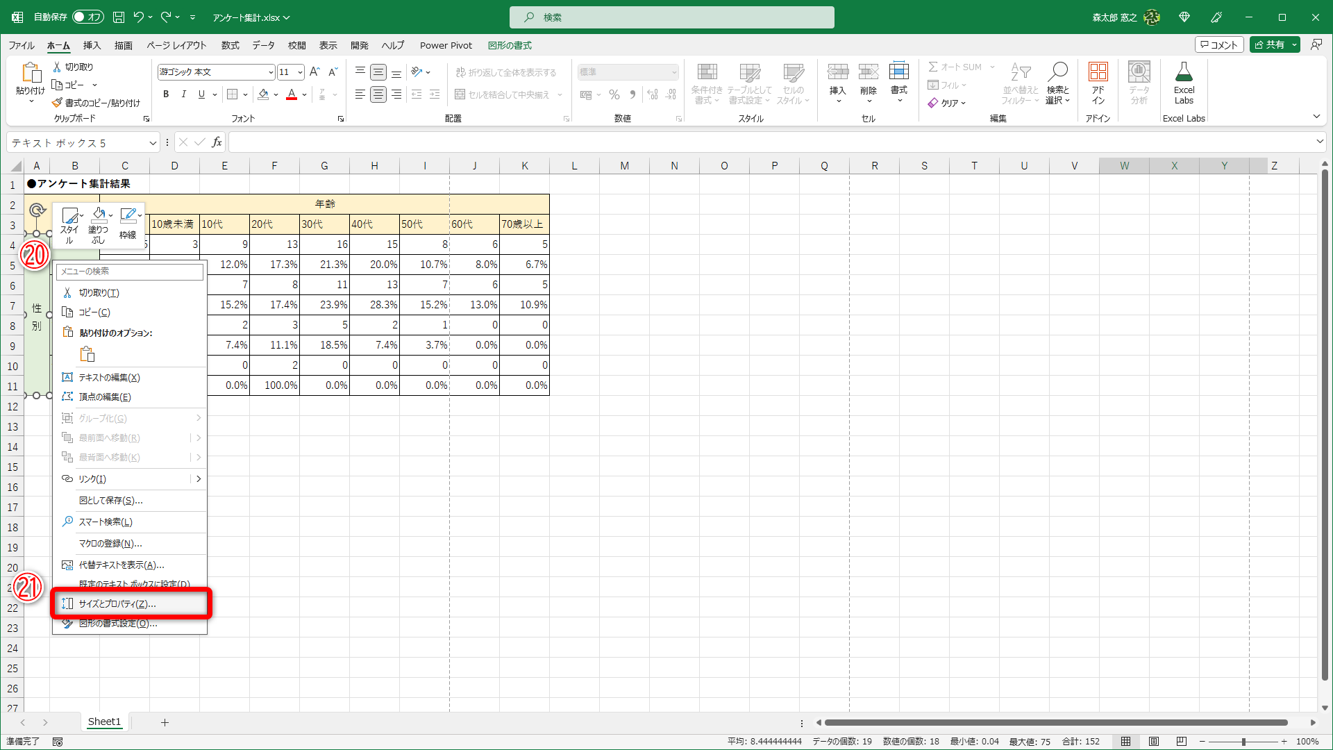
Task: Toggle middle vertical alignment button
Action: (x=378, y=72)
